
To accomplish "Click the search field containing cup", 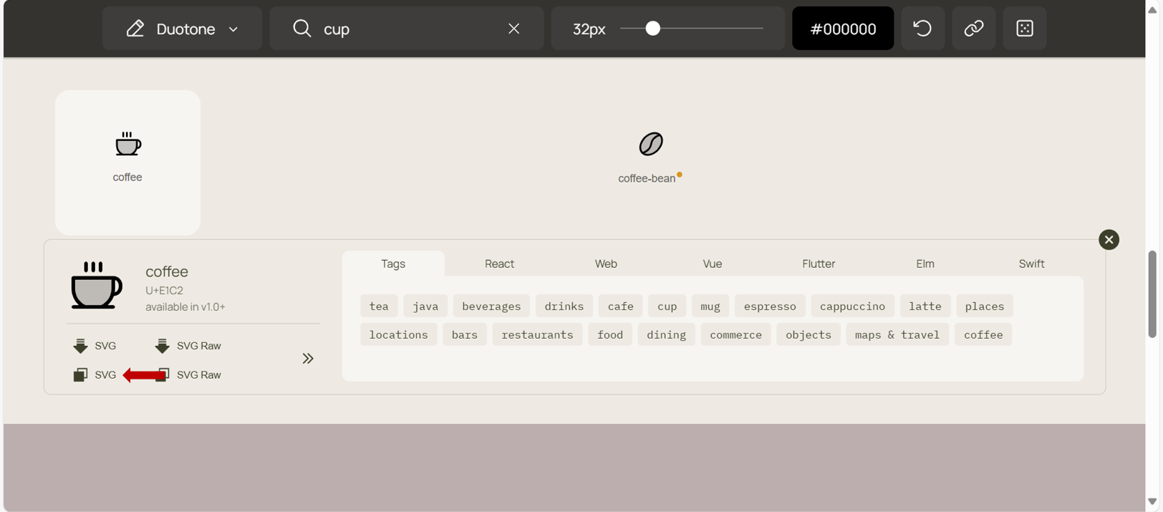I will (408, 29).
